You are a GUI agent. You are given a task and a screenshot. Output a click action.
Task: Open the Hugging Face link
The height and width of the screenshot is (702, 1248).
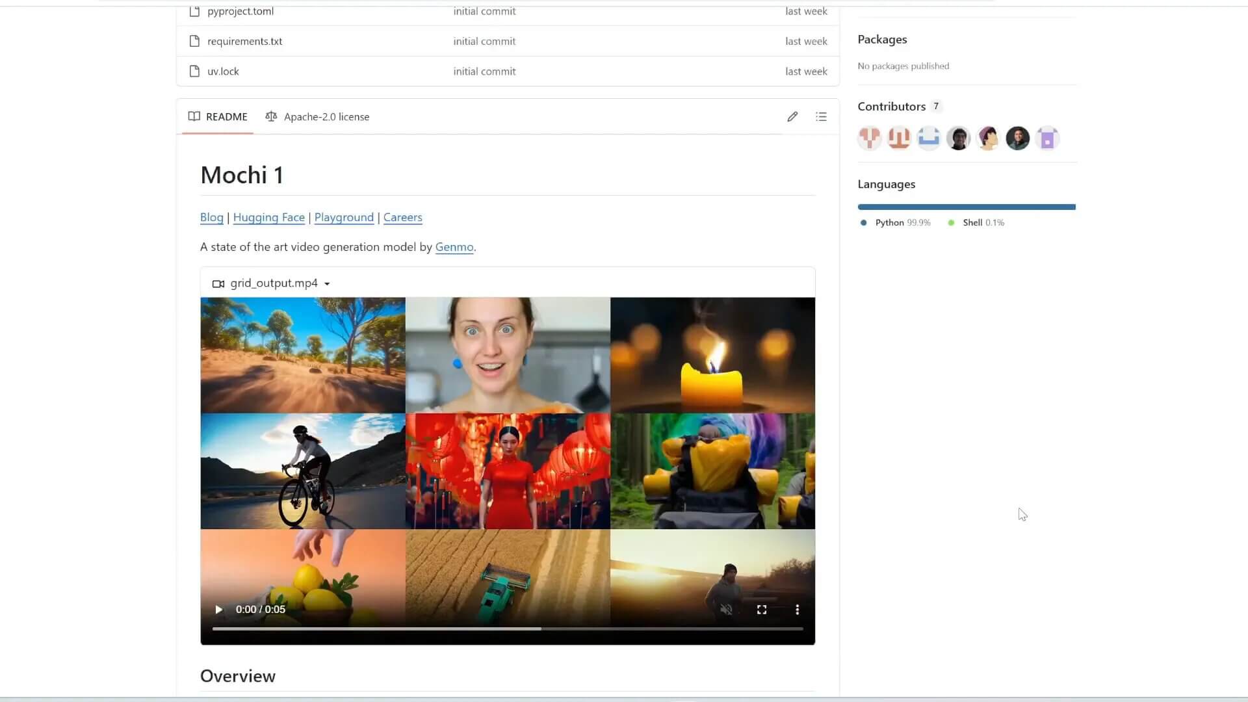[x=268, y=218]
